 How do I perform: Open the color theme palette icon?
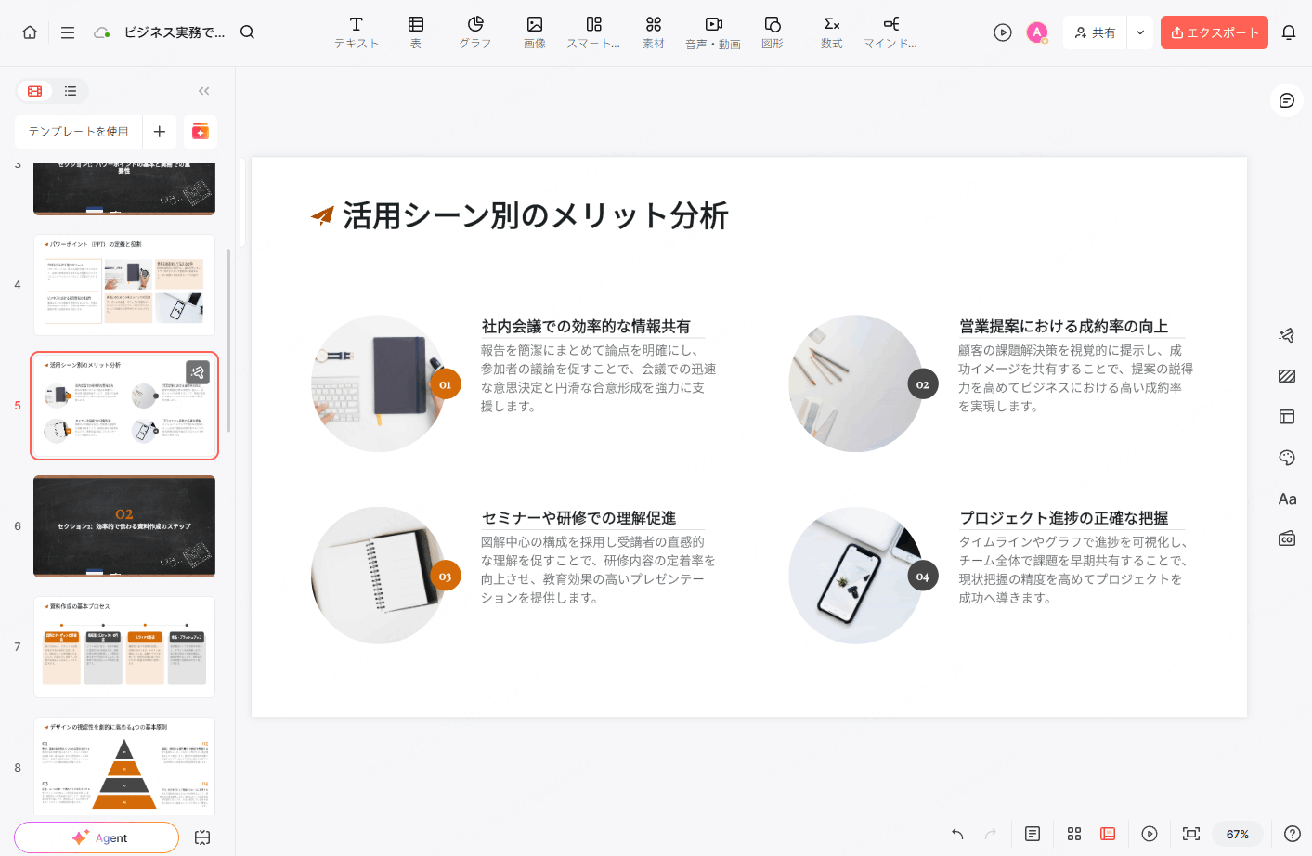(1287, 458)
